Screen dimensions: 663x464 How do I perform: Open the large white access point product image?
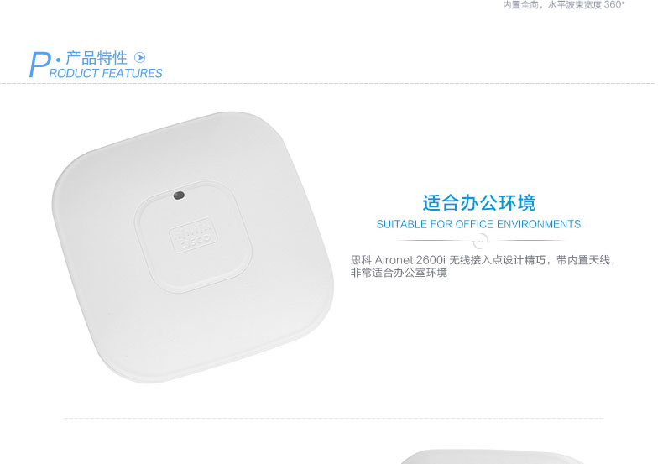click(193, 248)
